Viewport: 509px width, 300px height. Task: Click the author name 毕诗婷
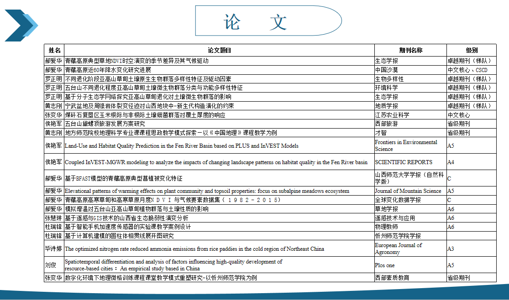tap(53, 249)
